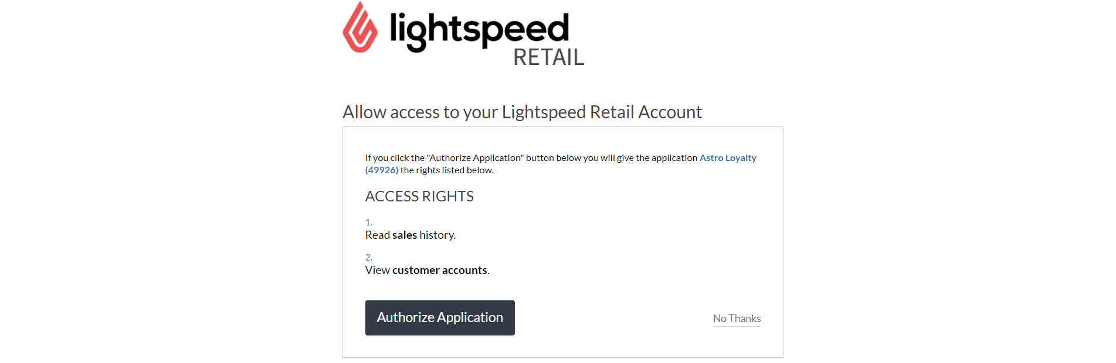Click the sentence starting If you click

561,164
